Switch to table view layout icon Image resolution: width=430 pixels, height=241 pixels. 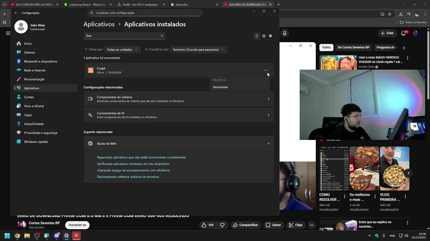[x=270, y=36]
